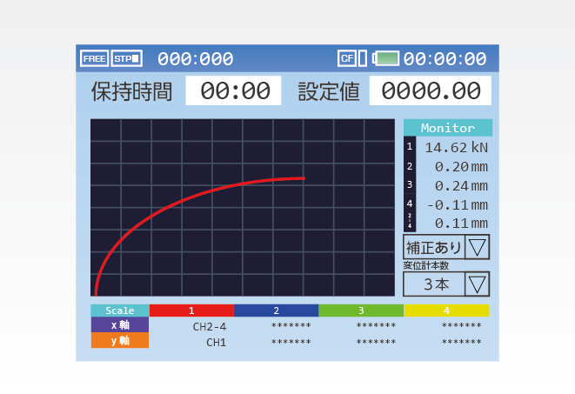Select the 保持時間 00:00 value field
The width and height of the screenshot is (575, 394).
(x=233, y=90)
